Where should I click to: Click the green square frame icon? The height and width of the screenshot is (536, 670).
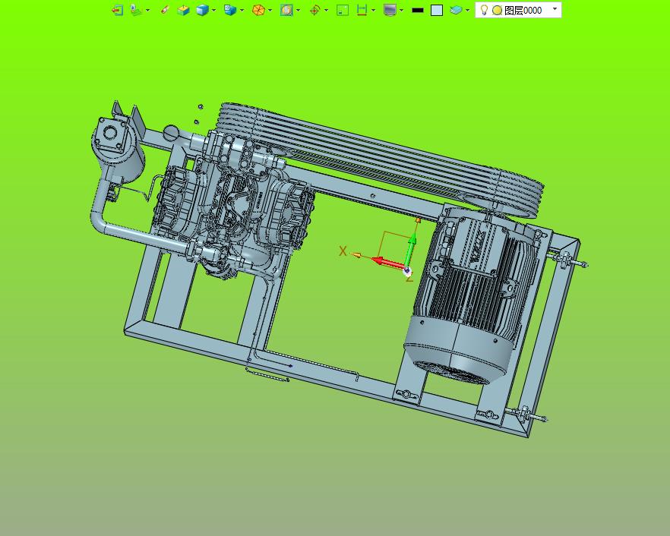(343, 10)
